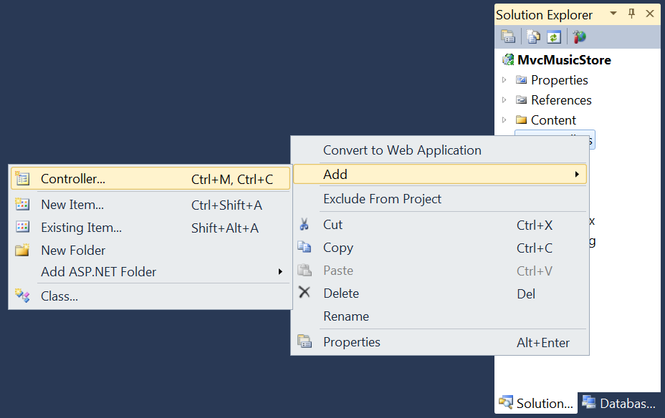Click the Delete X icon

pos(305,293)
